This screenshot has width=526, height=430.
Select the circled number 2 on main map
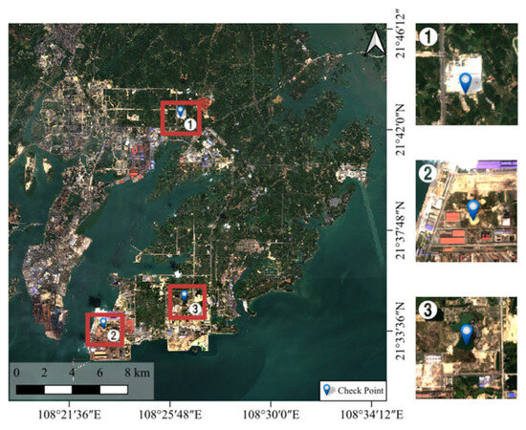(x=114, y=334)
